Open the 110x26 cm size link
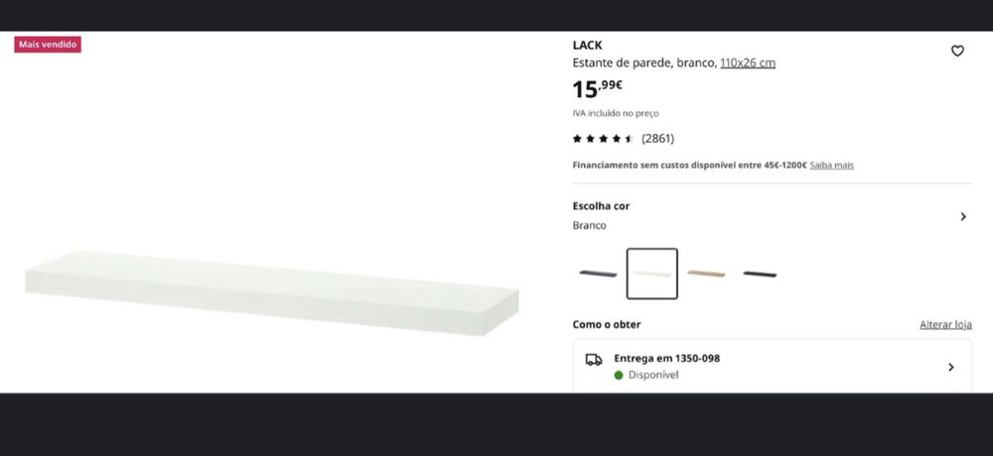 click(748, 62)
